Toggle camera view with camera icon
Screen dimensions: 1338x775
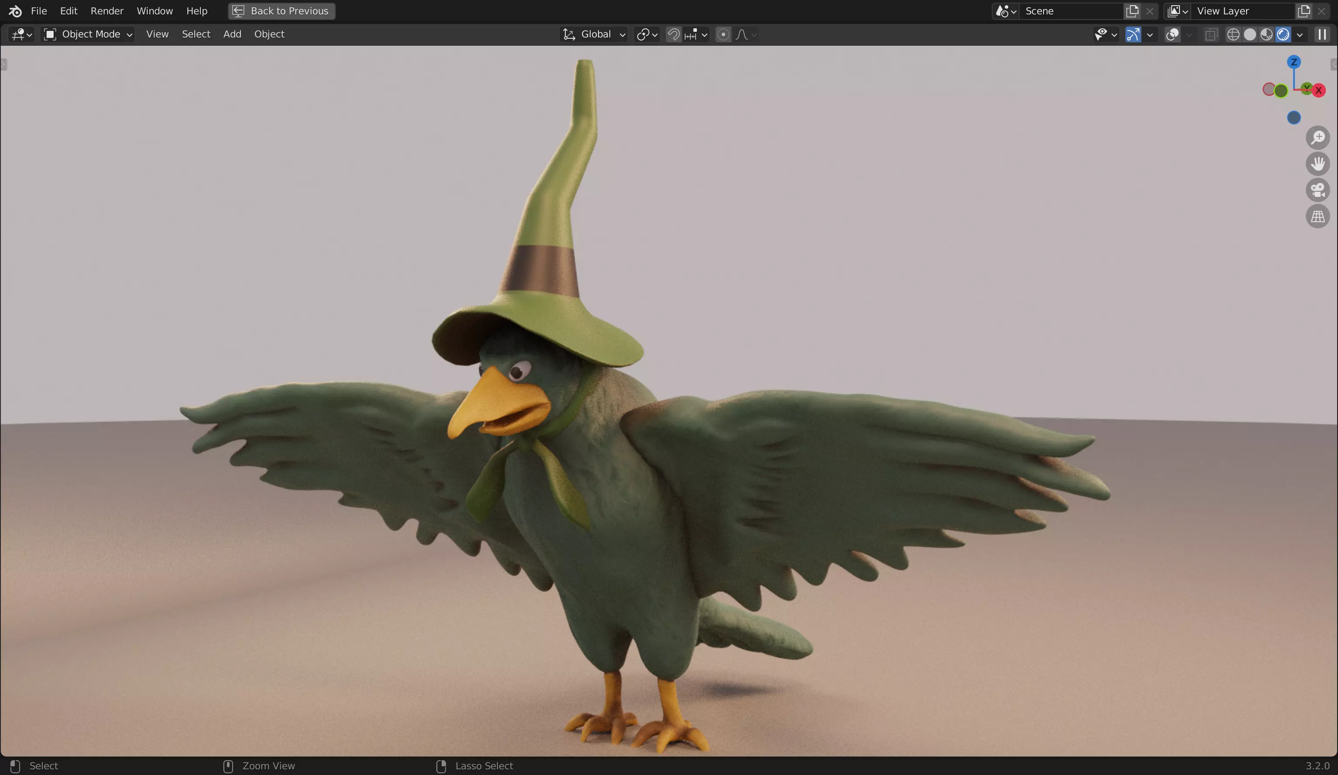[x=1317, y=190]
